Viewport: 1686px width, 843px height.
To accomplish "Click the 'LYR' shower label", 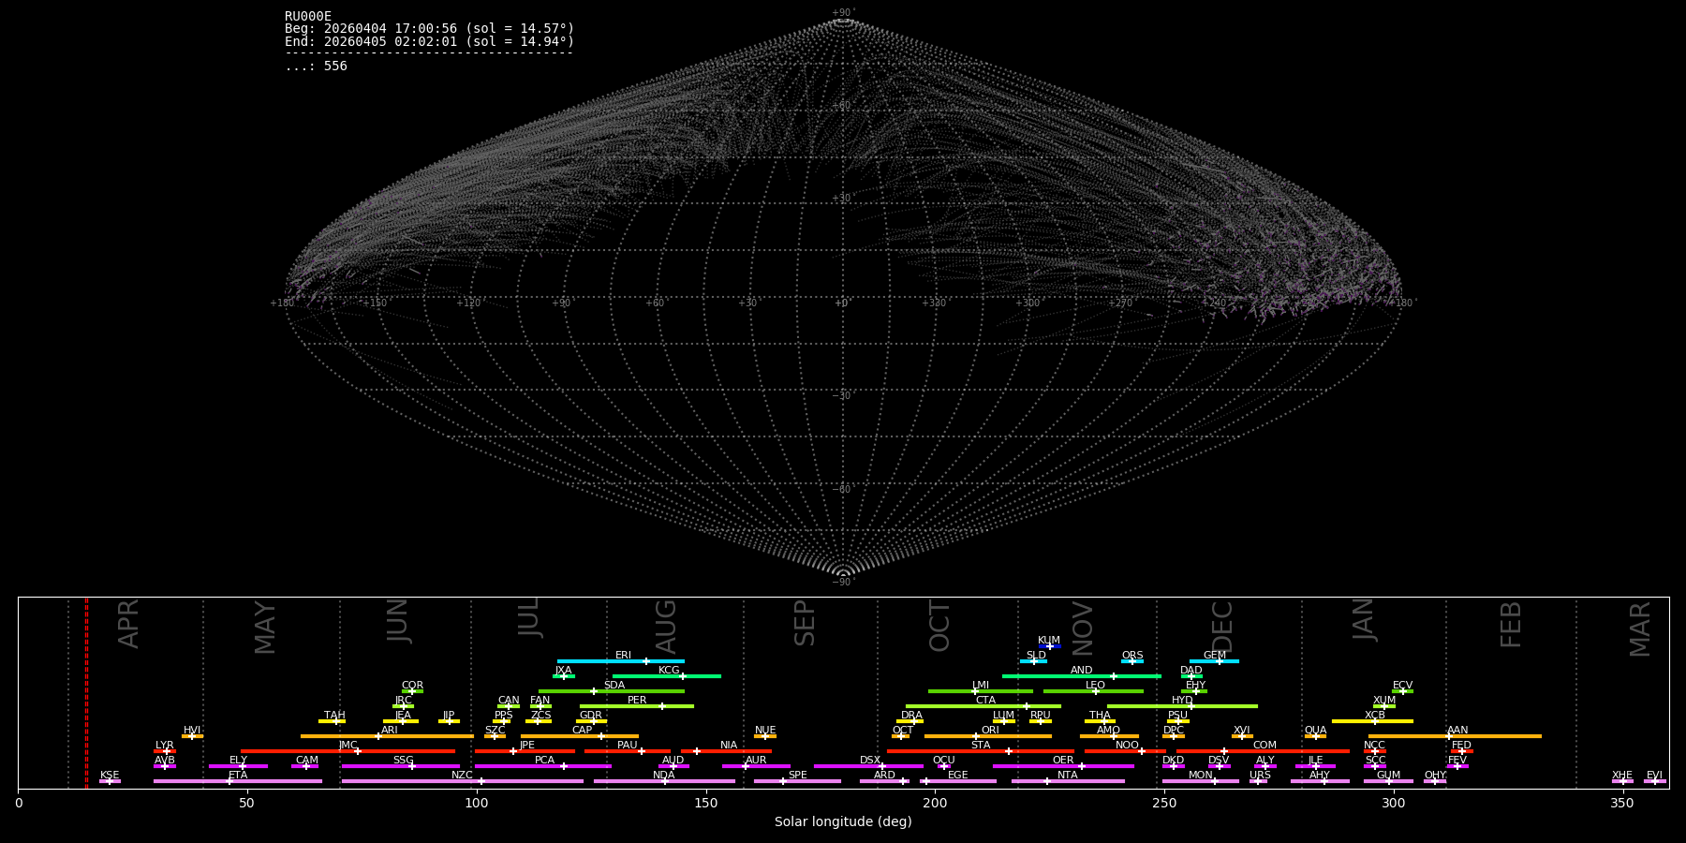I will [165, 746].
